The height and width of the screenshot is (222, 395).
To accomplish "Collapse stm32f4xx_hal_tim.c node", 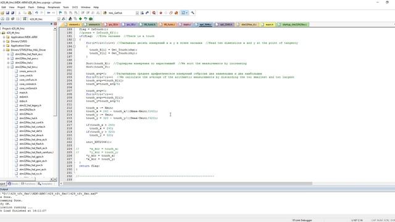I will click(x=8, y=67).
